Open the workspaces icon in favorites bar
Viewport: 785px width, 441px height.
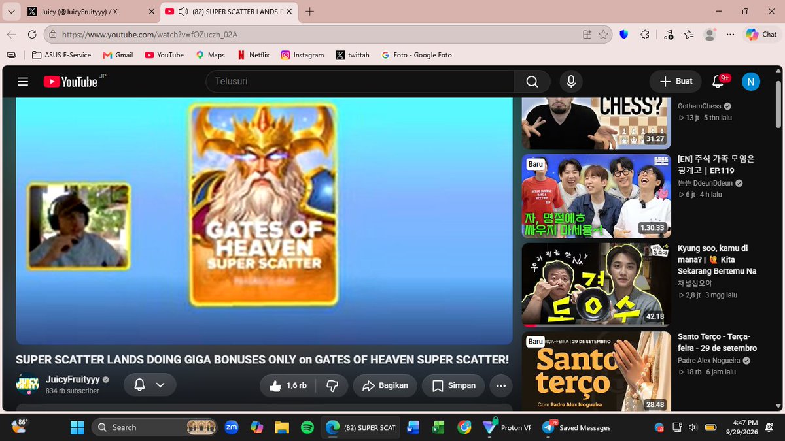pyautogui.click(x=10, y=55)
